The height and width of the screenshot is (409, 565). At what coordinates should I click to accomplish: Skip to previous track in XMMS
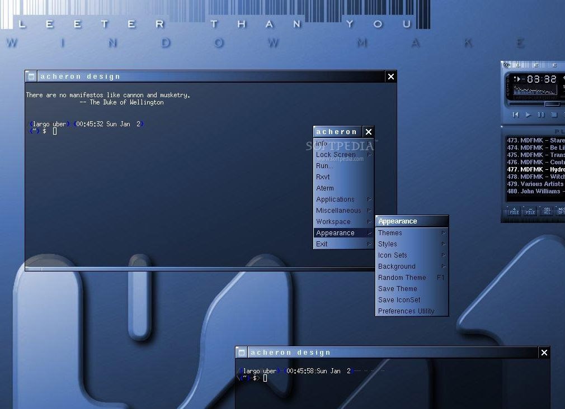[x=516, y=115]
